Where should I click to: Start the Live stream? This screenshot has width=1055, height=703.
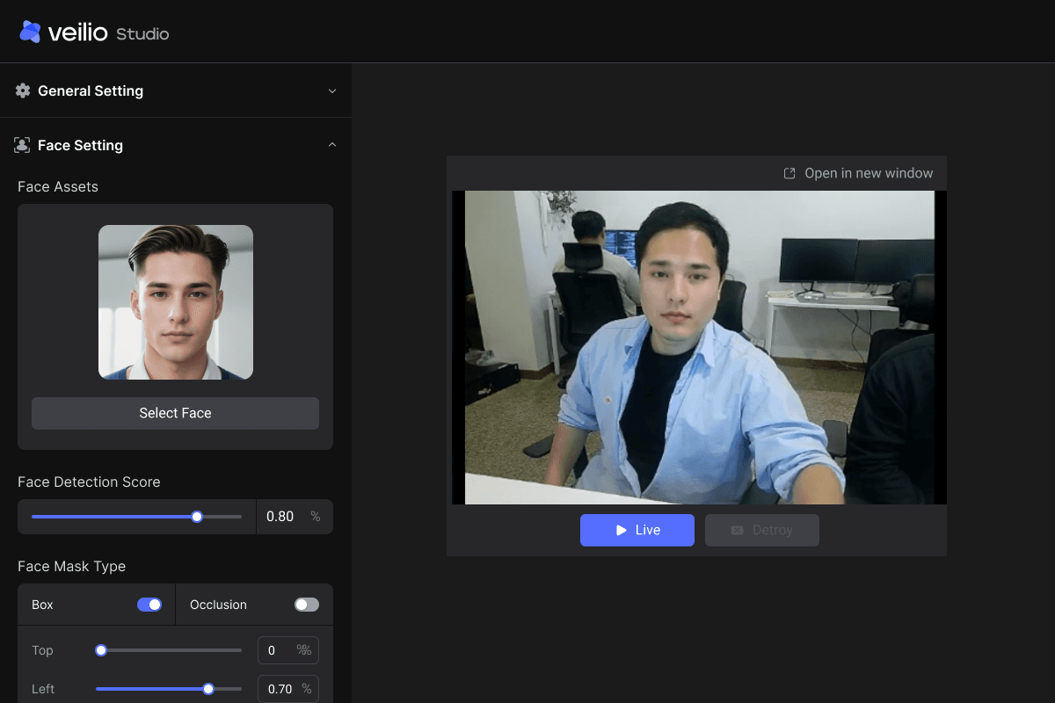pos(637,530)
